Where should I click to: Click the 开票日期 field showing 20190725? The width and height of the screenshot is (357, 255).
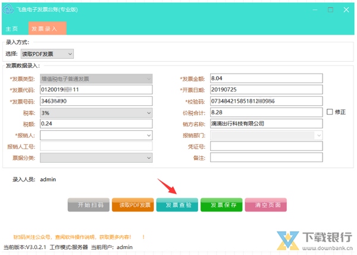pyautogui.click(x=266, y=90)
